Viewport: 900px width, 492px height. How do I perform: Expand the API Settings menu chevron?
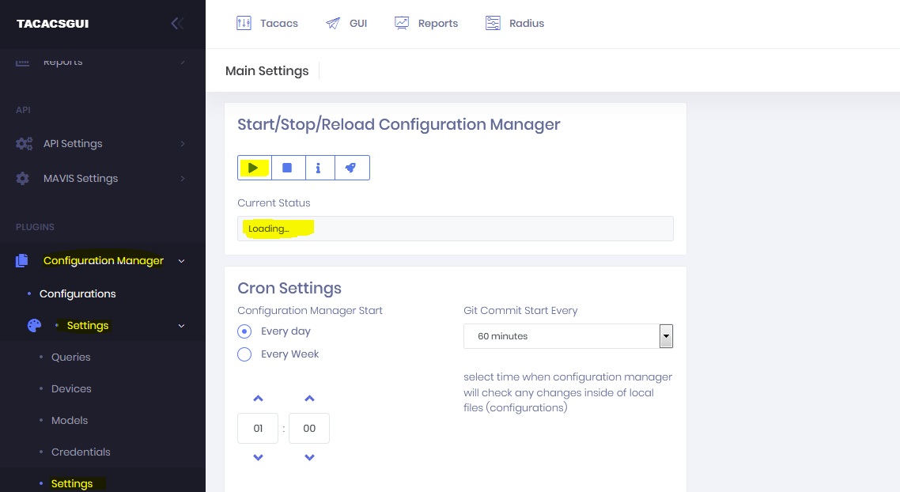[183, 143]
